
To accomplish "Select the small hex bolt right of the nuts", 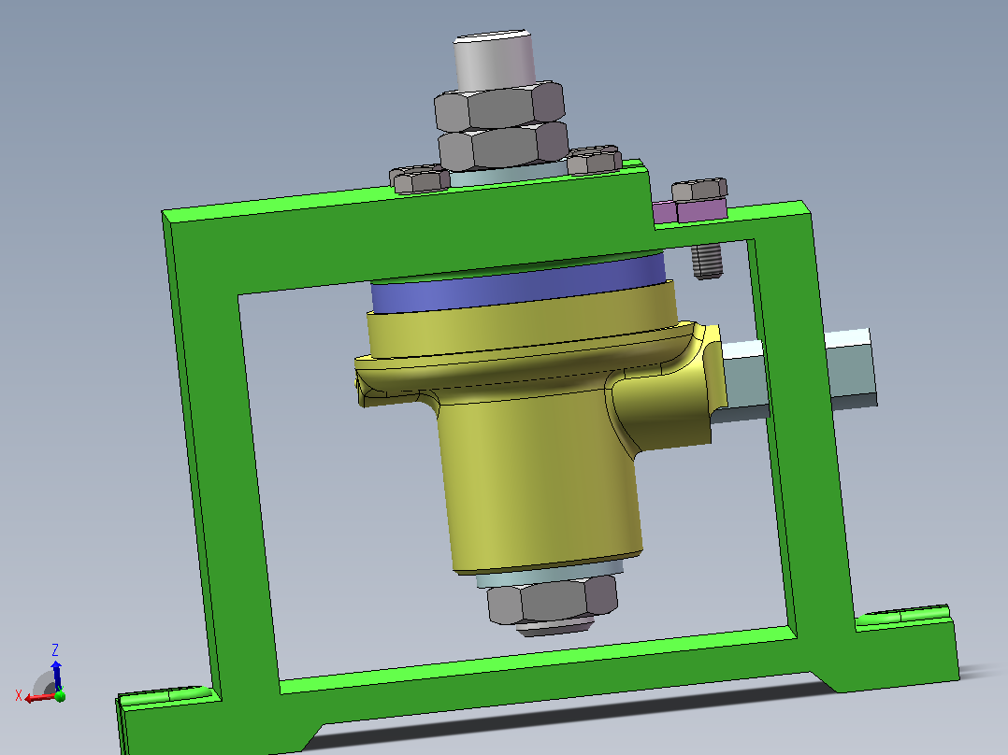I will (x=595, y=160).
